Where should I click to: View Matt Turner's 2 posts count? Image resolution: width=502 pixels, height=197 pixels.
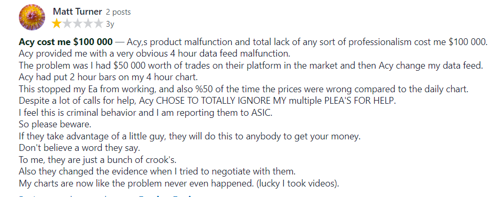pyautogui.click(x=118, y=13)
